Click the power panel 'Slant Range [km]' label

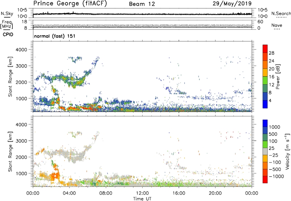[10, 77]
